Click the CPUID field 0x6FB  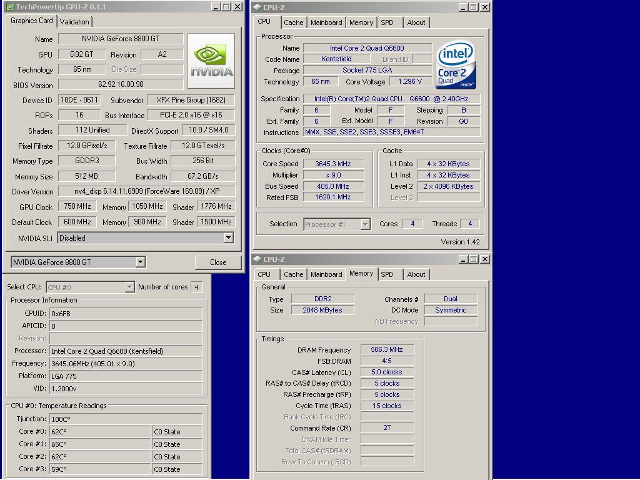point(126,314)
